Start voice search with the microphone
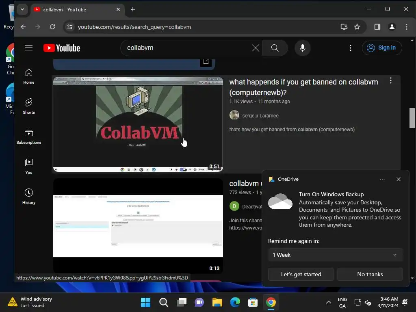 click(x=302, y=48)
